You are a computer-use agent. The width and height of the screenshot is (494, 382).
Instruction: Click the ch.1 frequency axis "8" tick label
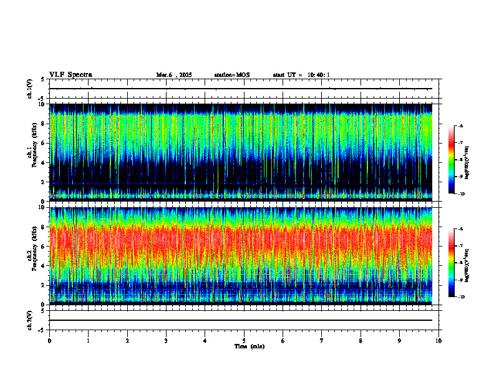coord(44,124)
